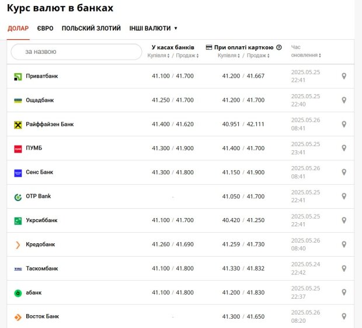Open the Кредобанк bank link
This screenshot has height=328, width=362.
point(40,244)
